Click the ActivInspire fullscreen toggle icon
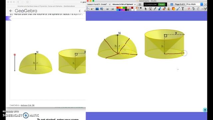 (x=205, y=4)
